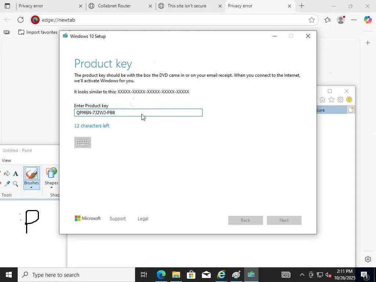Open the on-screen keyboard icon in Setup
376x282 pixels.
[83, 142]
